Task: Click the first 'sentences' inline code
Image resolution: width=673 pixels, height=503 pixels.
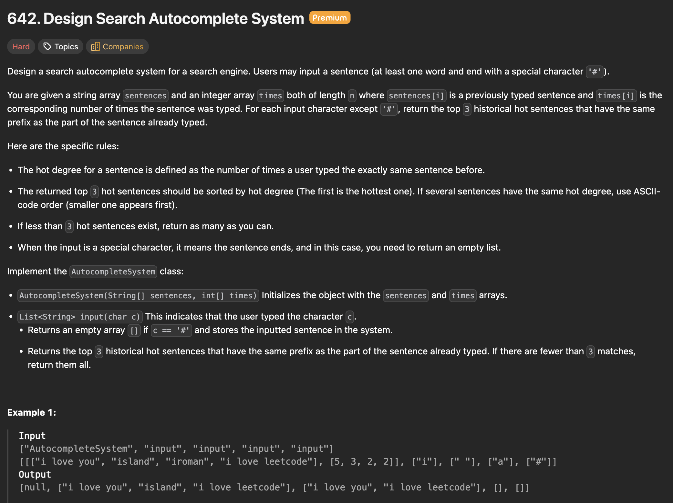Action: click(145, 95)
